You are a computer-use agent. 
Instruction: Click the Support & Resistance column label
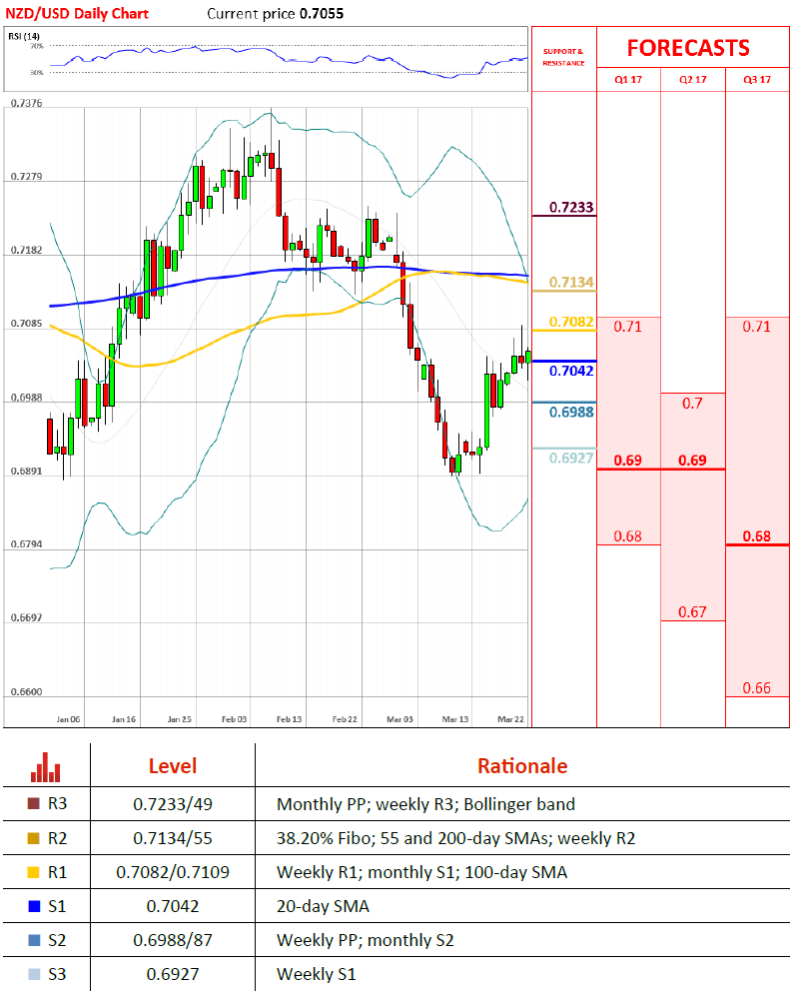pyautogui.click(x=562, y=56)
